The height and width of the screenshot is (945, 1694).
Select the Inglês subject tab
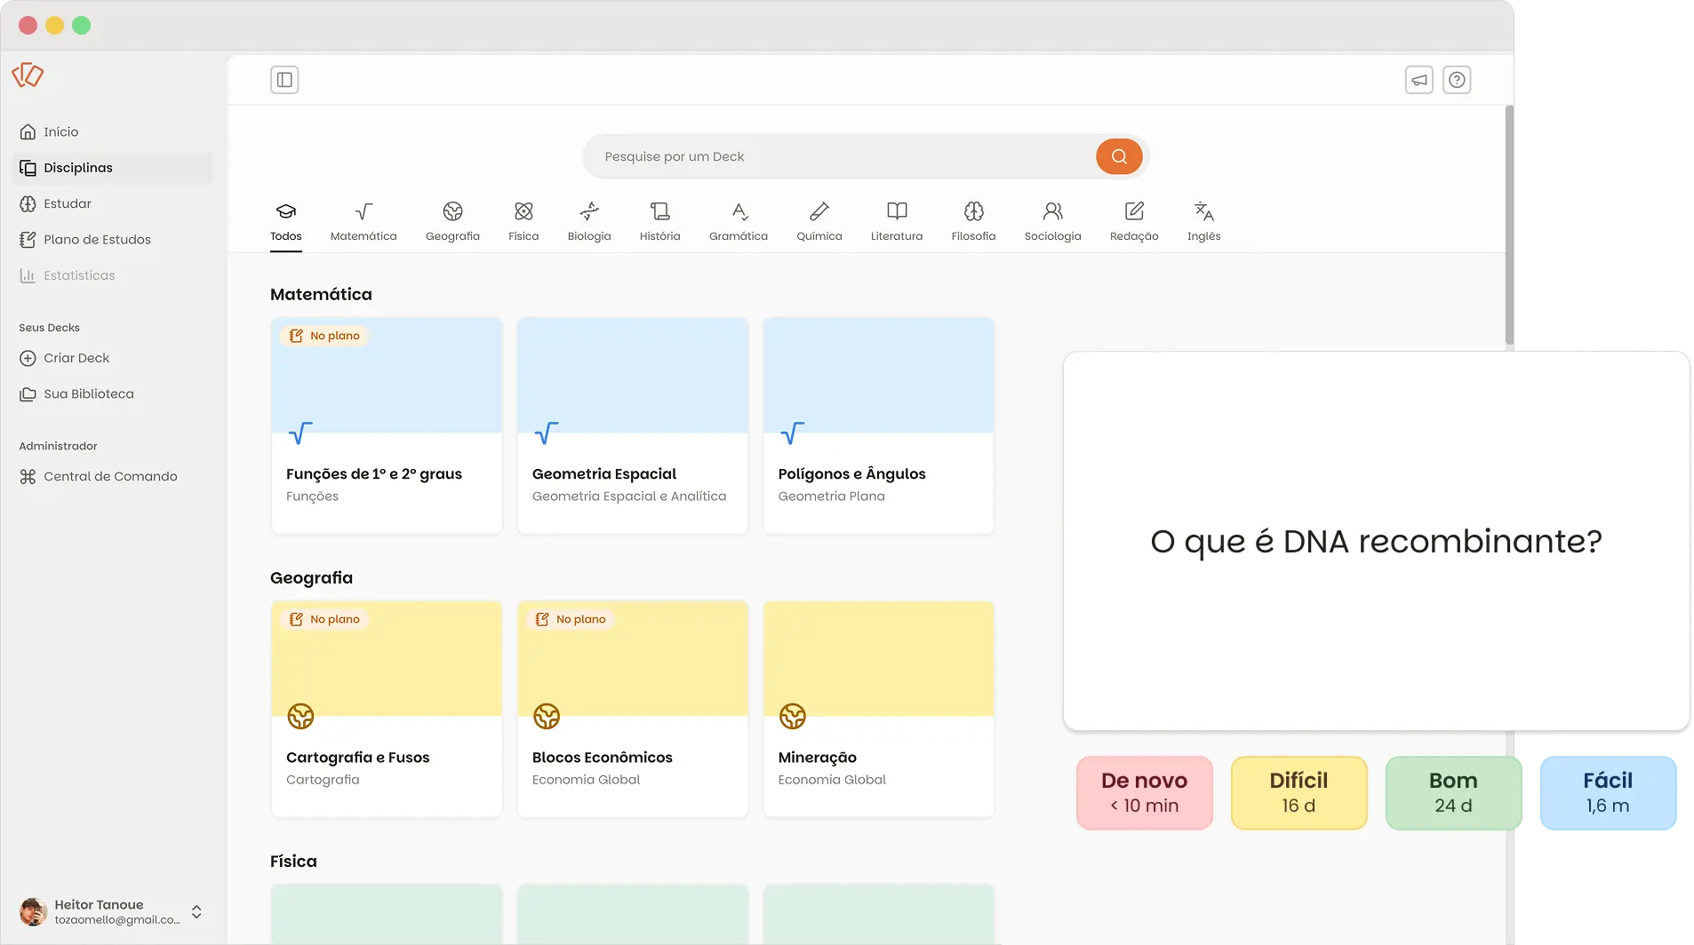pyautogui.click(x=1203, y=222)
